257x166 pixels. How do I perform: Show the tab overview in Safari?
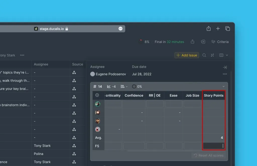(228, 29)
